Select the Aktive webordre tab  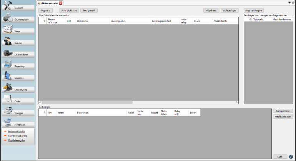(50, 3)
